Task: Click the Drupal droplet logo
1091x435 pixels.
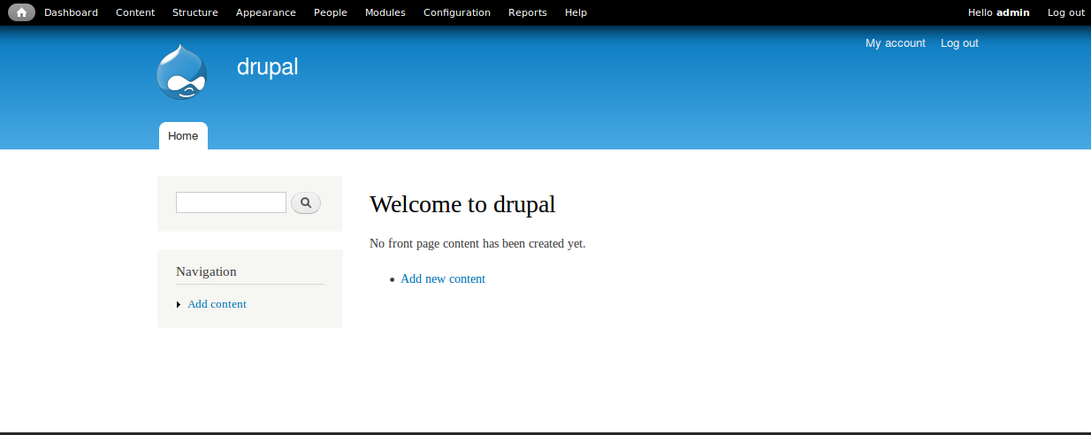Action: (x=182, y=72)
